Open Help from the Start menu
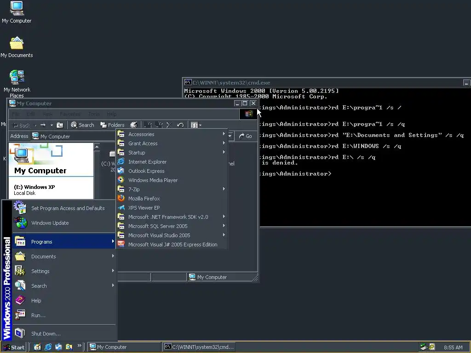This screenshot has height=353, width=471. [x=64, y=301]
